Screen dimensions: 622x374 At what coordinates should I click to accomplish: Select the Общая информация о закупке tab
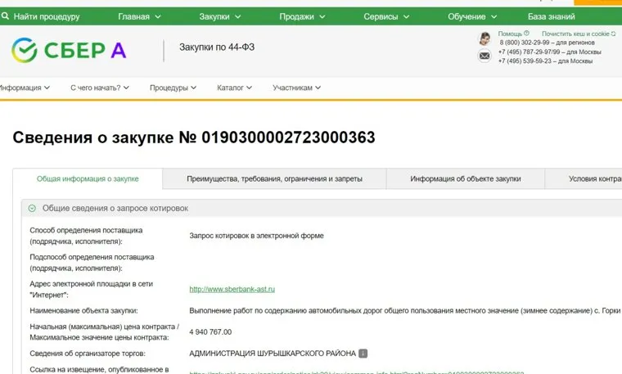pos(88,179)
